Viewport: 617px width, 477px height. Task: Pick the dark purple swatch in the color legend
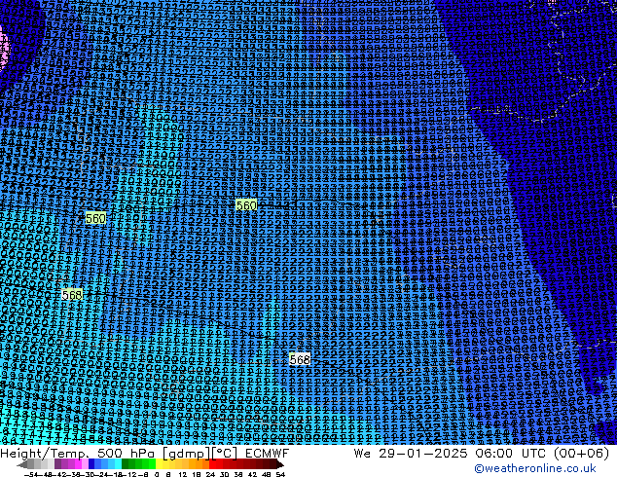[x=57, y=463]
